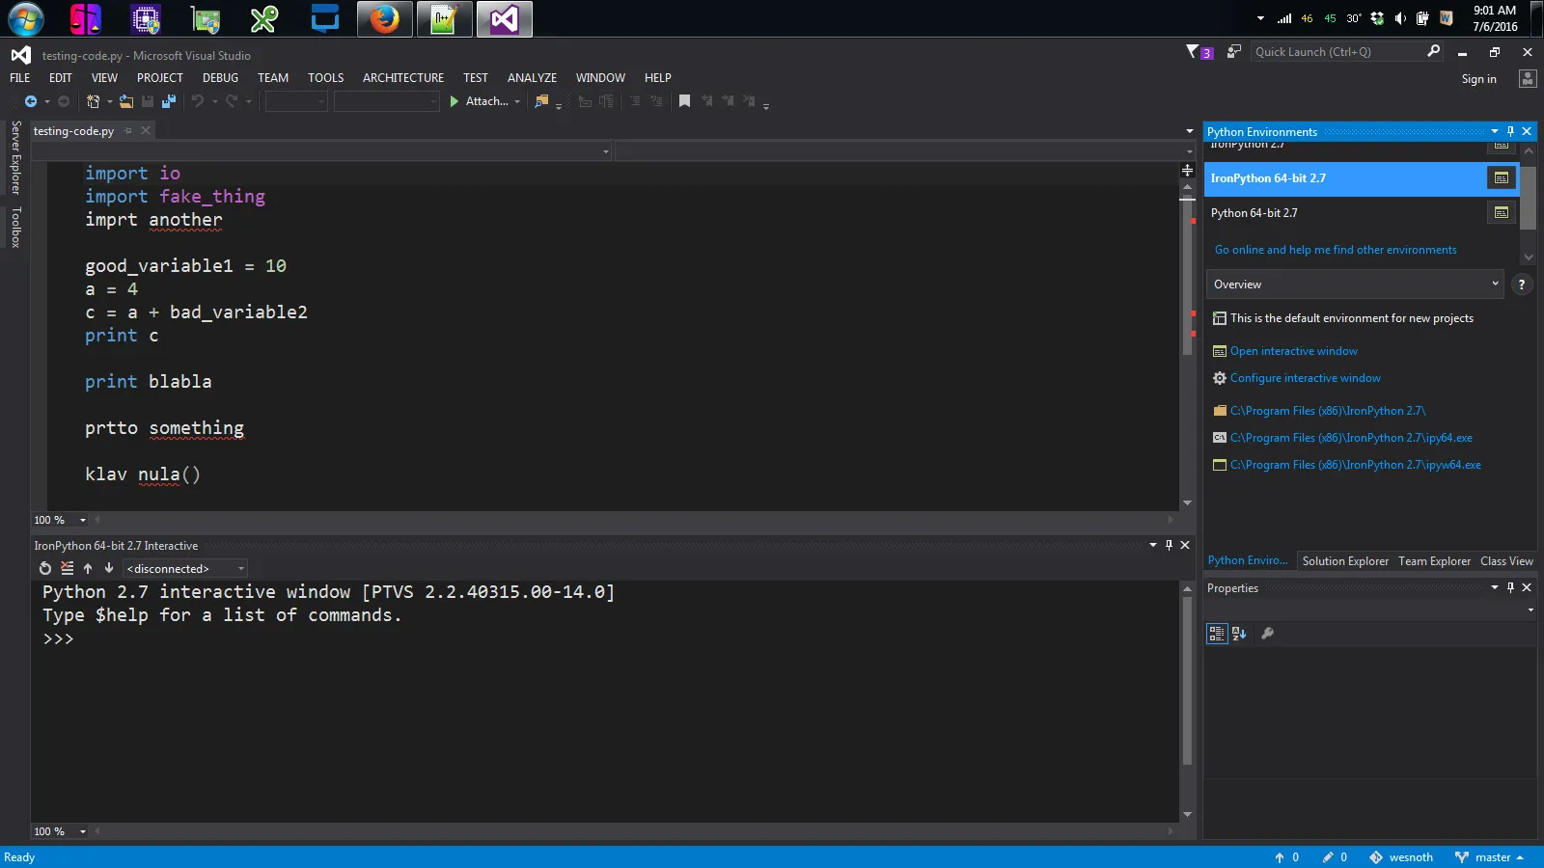
Task: Open the Python Environments window position menu
Action: 1495,131
